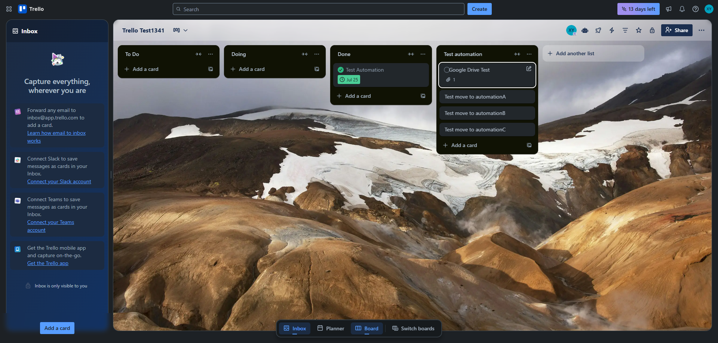Create card from template in Done

click(x=423, y=96)
